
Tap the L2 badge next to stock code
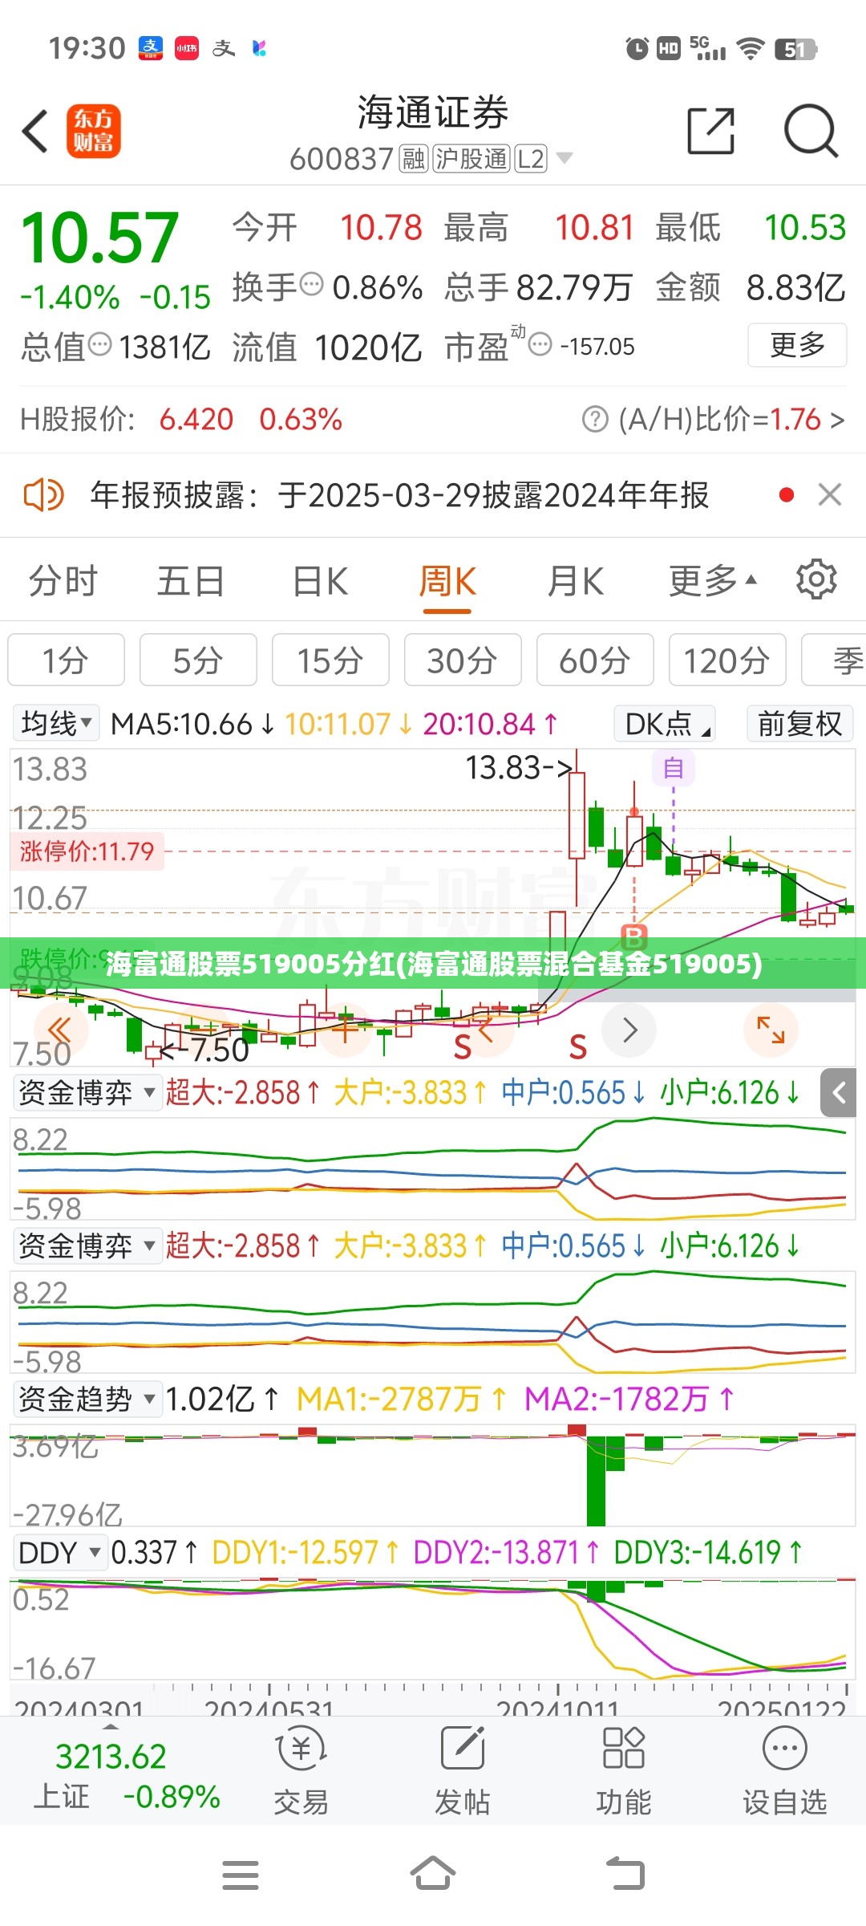coord(531,158)
